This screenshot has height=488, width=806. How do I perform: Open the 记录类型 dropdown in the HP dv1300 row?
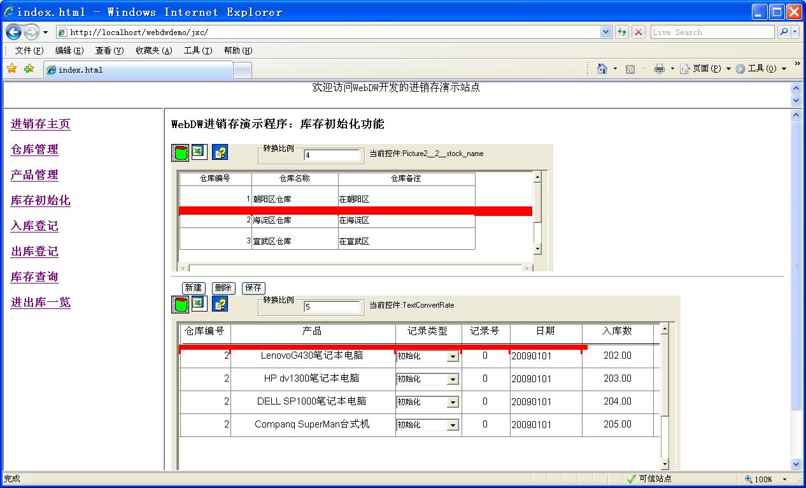(x=453, y=380)
